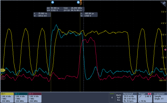The image size is (167, 103).
Task: Select cursor B marker at top
Action: click(x=78, y=2)
